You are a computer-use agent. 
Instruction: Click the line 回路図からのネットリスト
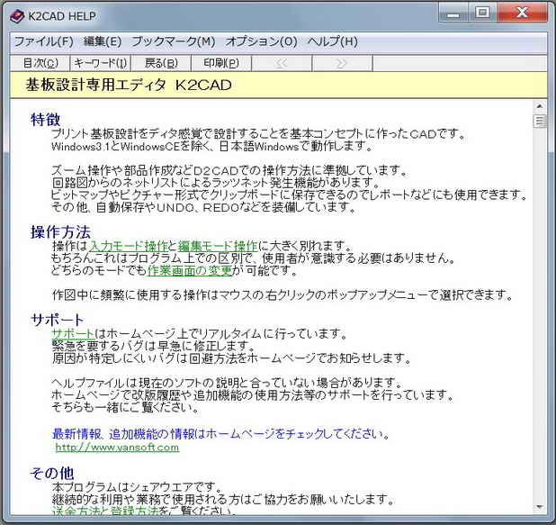pos(216,183)
